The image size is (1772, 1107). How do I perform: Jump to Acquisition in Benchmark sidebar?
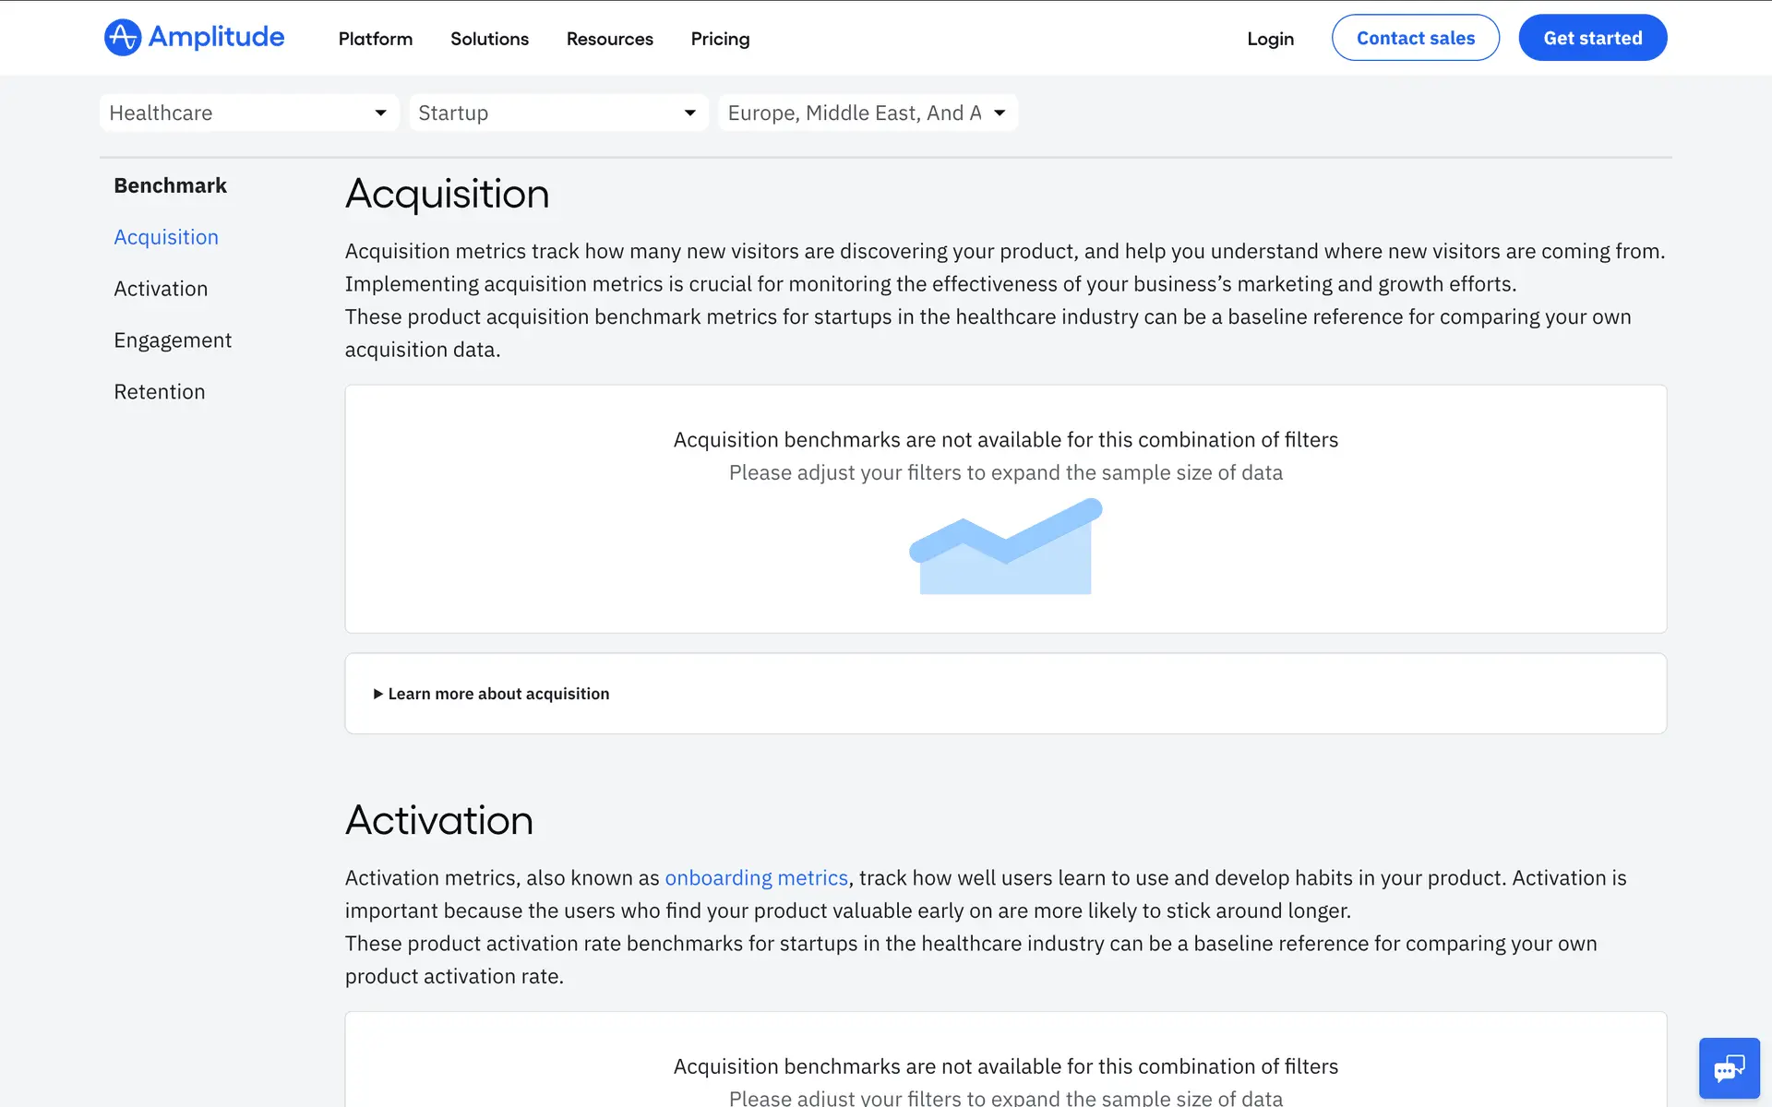pos(166,237)
